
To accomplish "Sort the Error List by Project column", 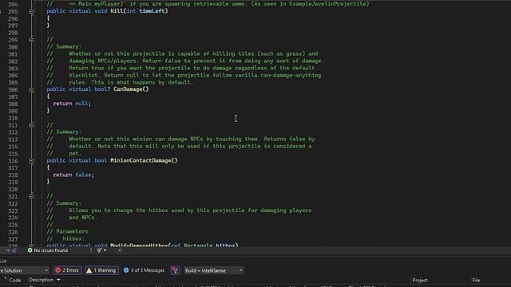I will [420, 280].
